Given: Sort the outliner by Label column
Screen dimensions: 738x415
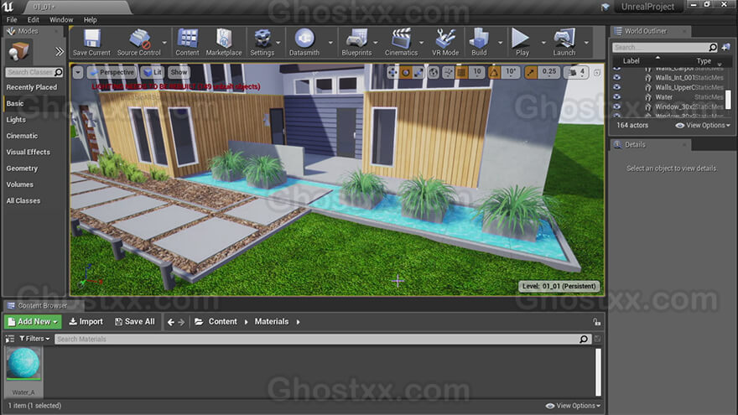Looking at the screenshot, I should pyautogui.click(x=631, y=61).
